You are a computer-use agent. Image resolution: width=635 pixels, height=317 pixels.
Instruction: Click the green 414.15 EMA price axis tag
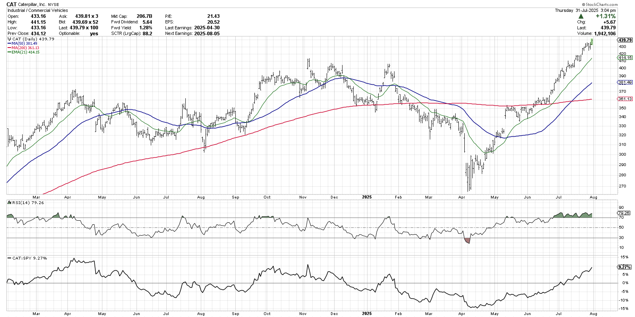coord(625,58)
